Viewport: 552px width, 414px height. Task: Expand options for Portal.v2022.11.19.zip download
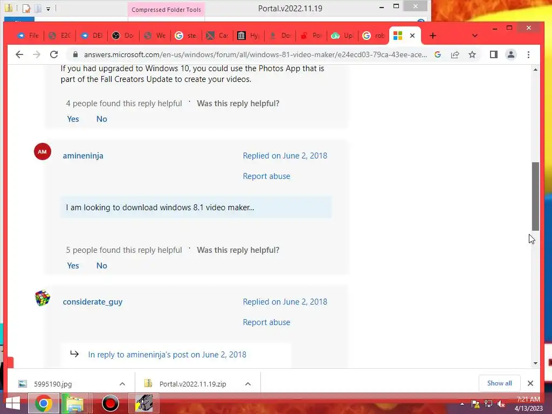tap(248, 384)
